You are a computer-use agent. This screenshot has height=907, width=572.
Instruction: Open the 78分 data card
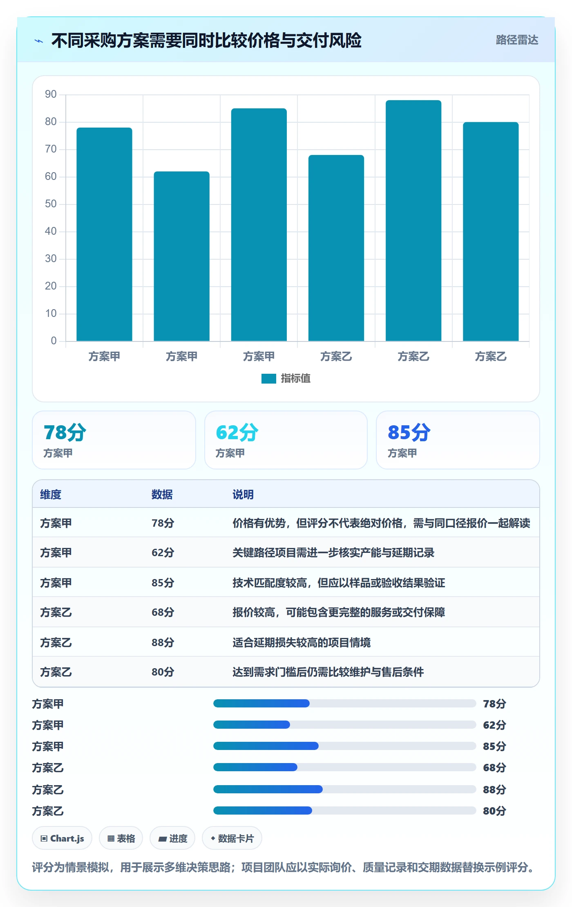click(x=114, y=440)
